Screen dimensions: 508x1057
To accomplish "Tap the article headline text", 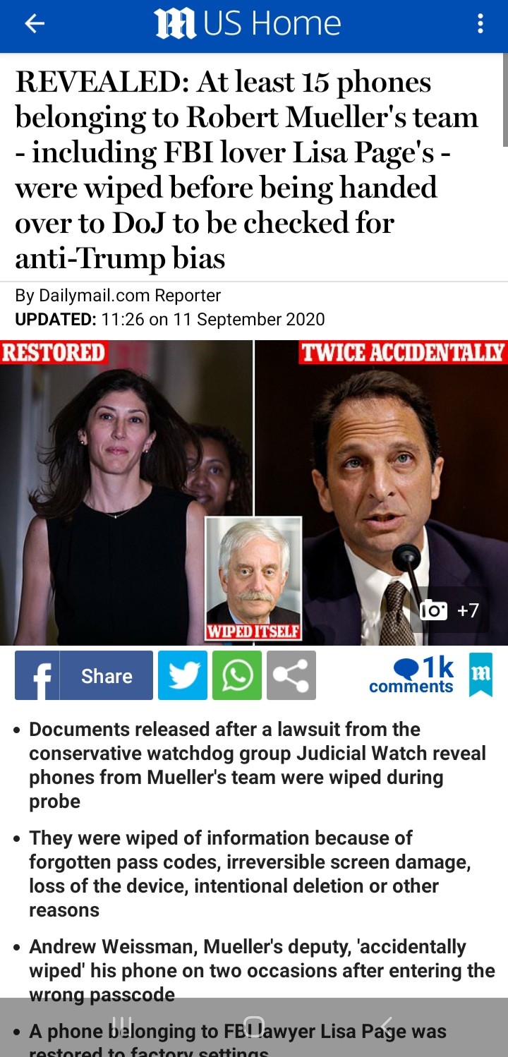I will tap(247, 170).
